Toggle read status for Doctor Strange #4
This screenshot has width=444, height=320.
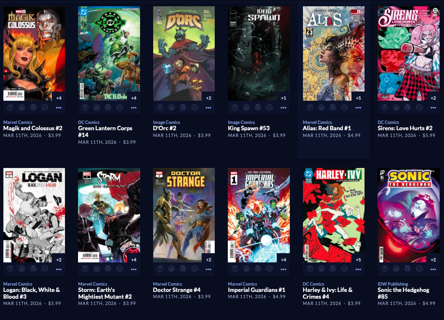[x=183, y=269]
